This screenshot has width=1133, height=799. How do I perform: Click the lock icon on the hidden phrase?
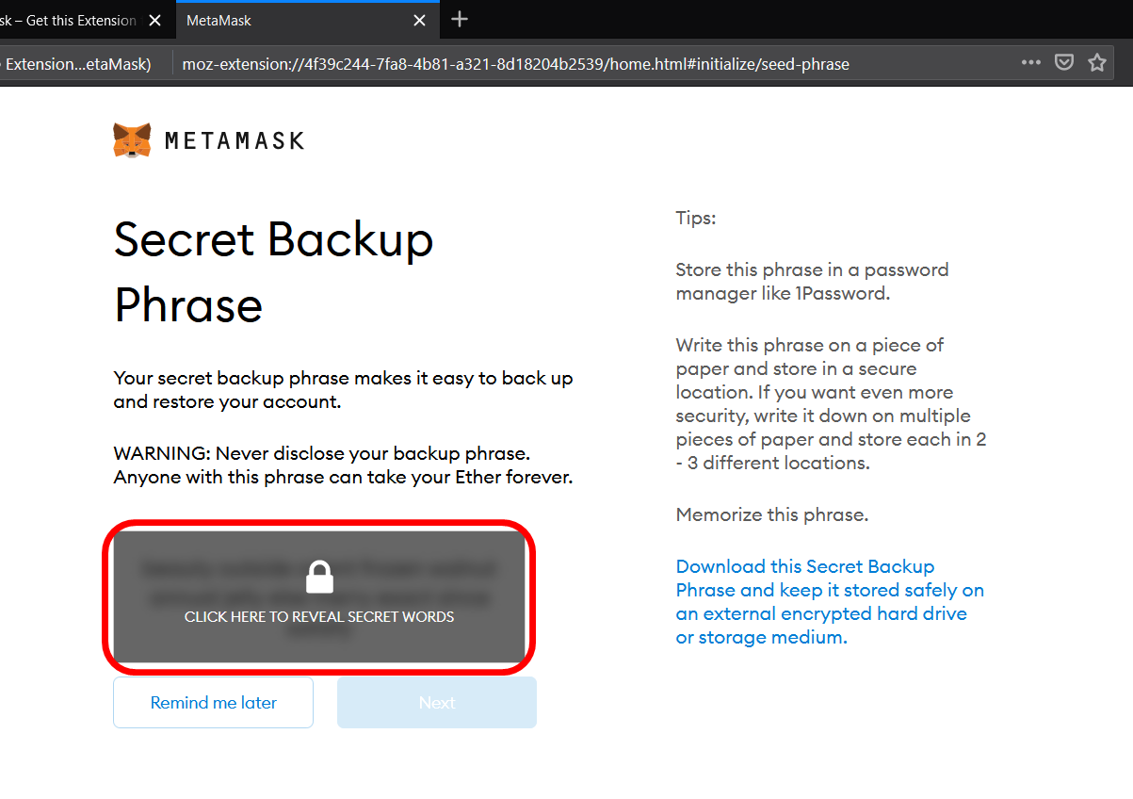[319, 577]
